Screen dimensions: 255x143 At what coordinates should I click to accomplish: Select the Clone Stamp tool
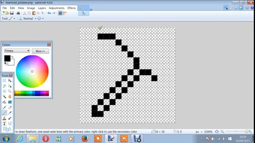coord(4,118)
